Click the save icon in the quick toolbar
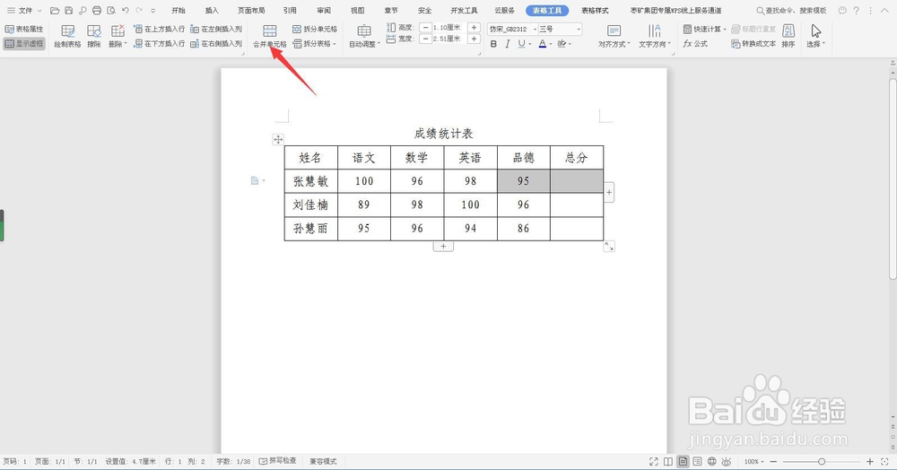This screenshot has width=897, height=470. pyautogui.click(x=69, y=10)
